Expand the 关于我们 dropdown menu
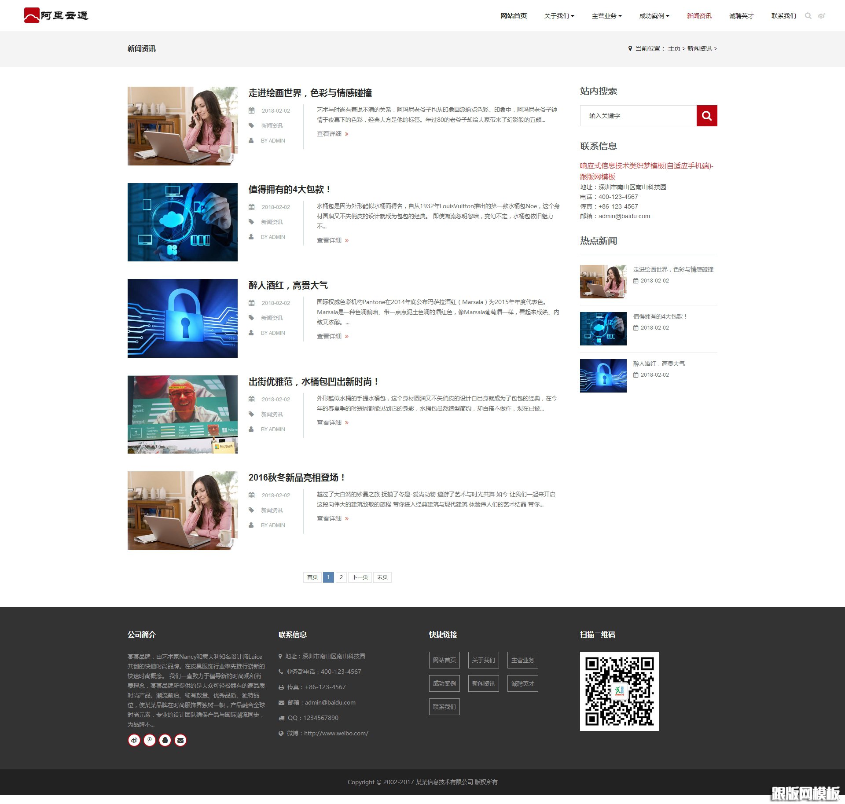This screenshot has height=804, width=845. pyautogui.click(x=559, y=16)
